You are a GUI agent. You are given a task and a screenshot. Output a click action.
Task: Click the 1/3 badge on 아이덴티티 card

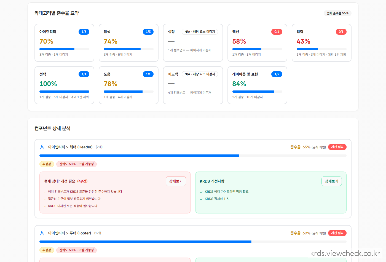(x=84, y=32)
